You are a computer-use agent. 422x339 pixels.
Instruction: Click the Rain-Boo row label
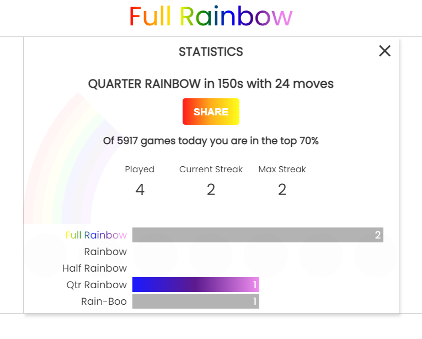(104, 301)
